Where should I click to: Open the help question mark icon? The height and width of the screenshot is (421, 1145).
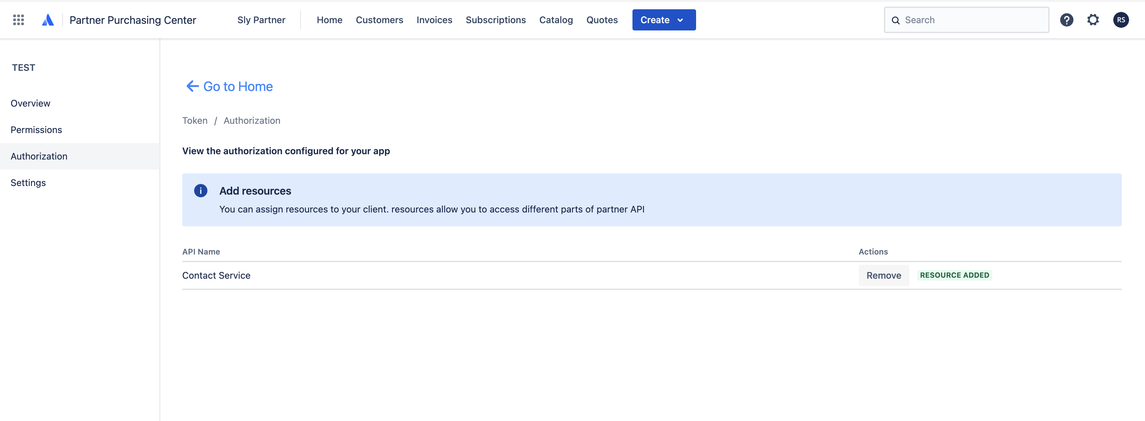pos(1066,20)
